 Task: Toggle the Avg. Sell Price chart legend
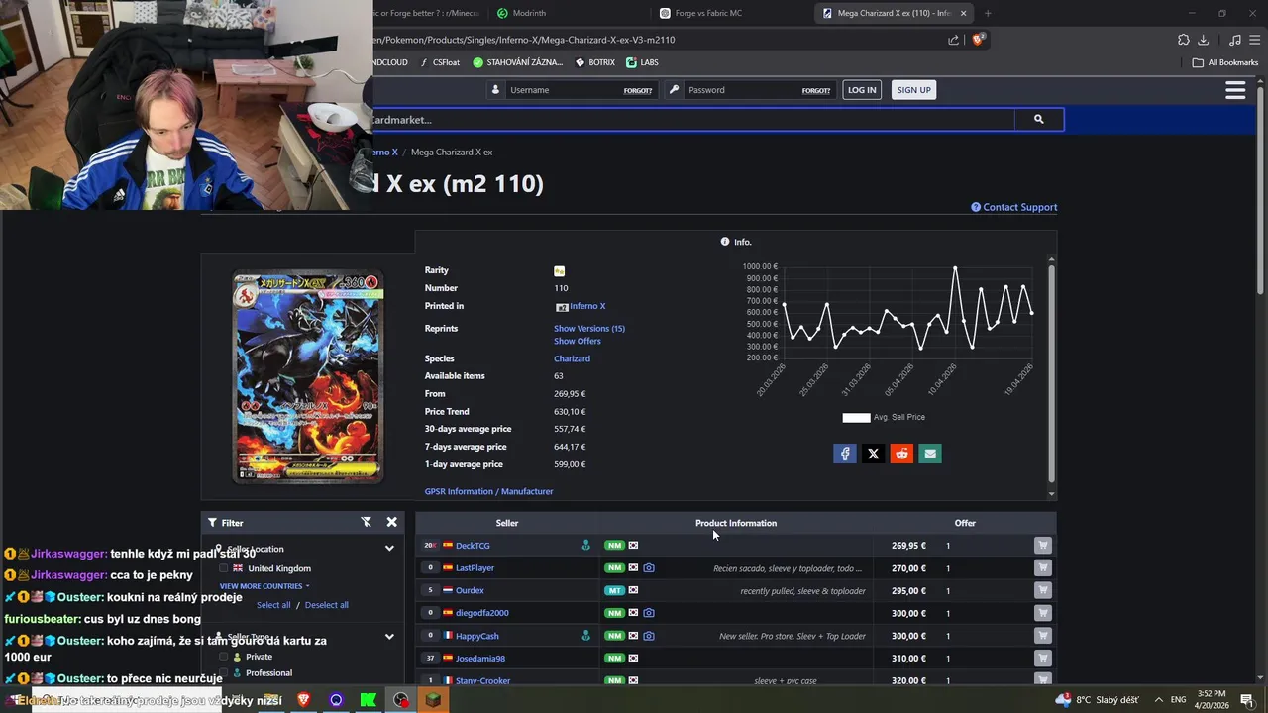click(883, 417)
